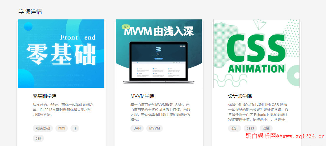Viewport: 326px width, 146px height.
Task: Open the 零基础学院 title link
Action: point(45,96)
